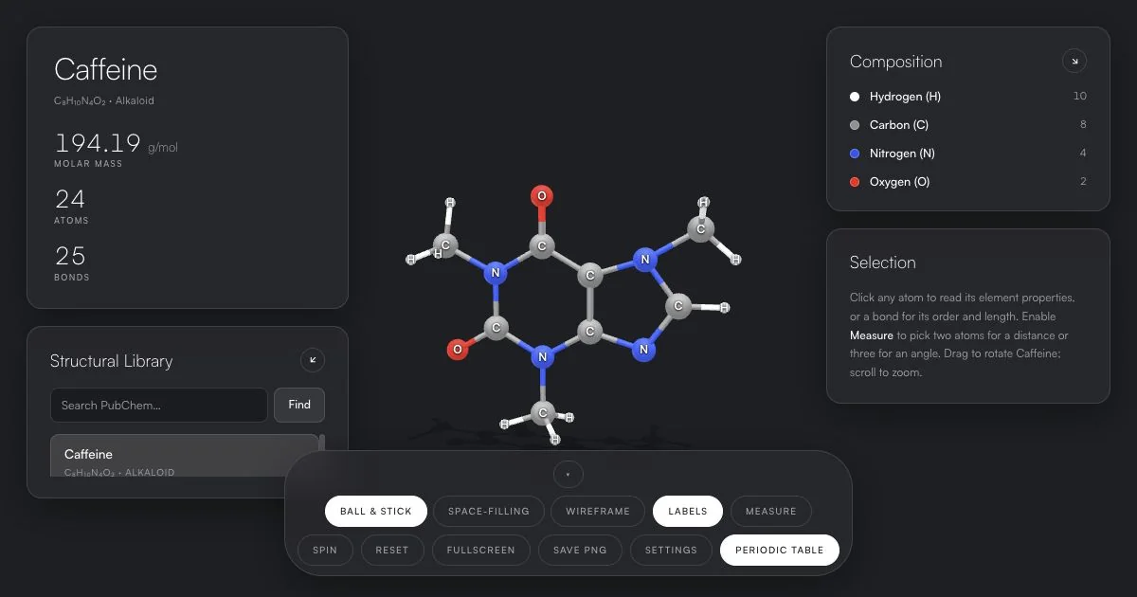Click the lower-left red oxygen atom
Image resolution: width=1137 pixels, height=597 pixels.
pos(458,350)
